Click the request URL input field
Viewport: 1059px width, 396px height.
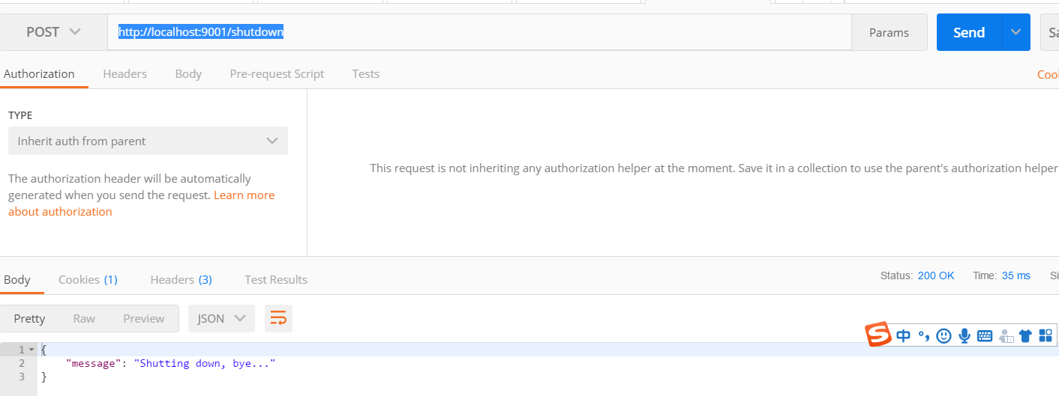click(479, 32)
